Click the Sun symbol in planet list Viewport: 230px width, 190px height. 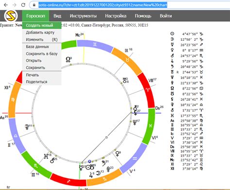pos(172,34)
